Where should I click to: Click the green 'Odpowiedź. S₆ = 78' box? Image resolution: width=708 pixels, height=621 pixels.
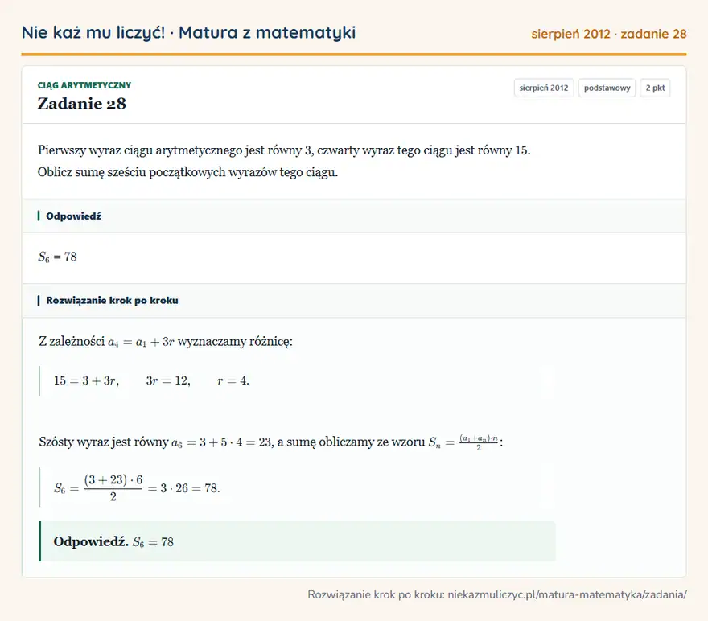pyautogui.click(x=298, y=541)
